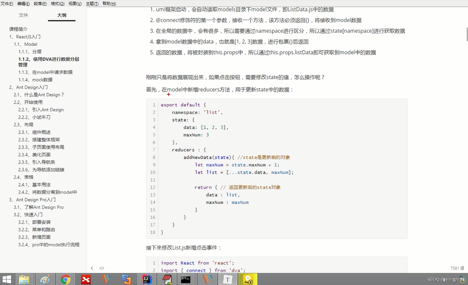Go to outline heading 1、ReactJS入门
Image resolution: width=468 pixels, height=285 pixels.
[x=25, y=37]
